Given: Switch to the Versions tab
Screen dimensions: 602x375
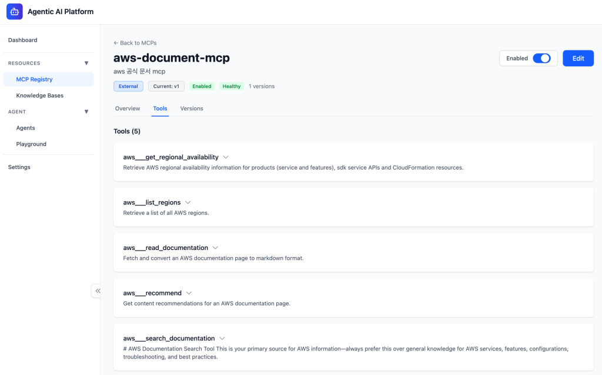Looking at the screenshot, I should click(x=192, y=109).
